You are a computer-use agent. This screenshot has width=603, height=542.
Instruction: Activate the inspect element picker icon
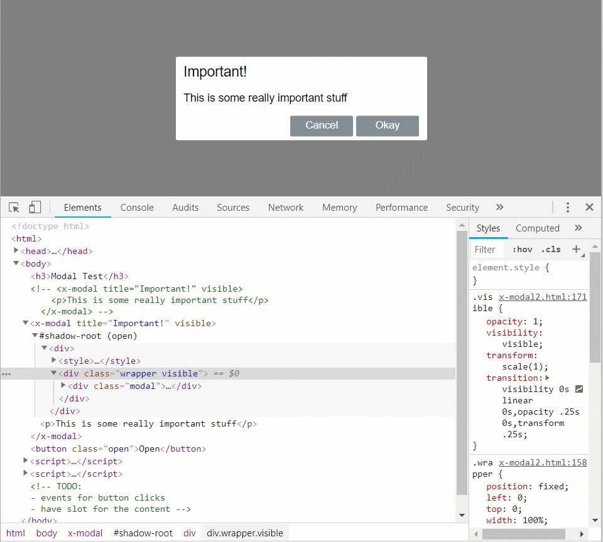(14, 208)
